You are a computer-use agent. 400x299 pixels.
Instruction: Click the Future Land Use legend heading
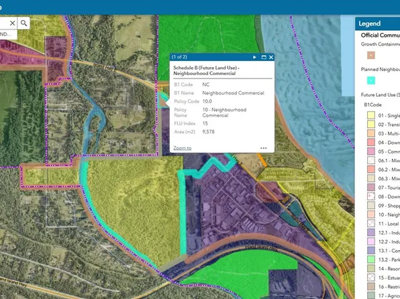pos(380,95)
